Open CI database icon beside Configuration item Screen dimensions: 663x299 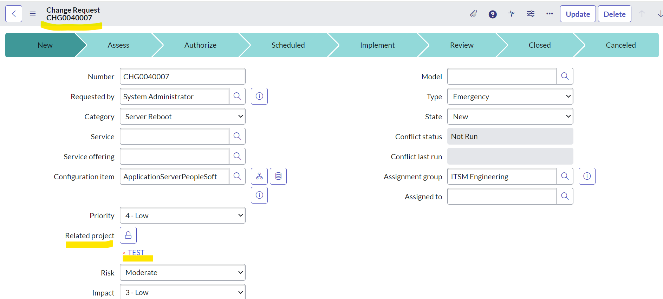pyautogui.click(x=278, y=176)
